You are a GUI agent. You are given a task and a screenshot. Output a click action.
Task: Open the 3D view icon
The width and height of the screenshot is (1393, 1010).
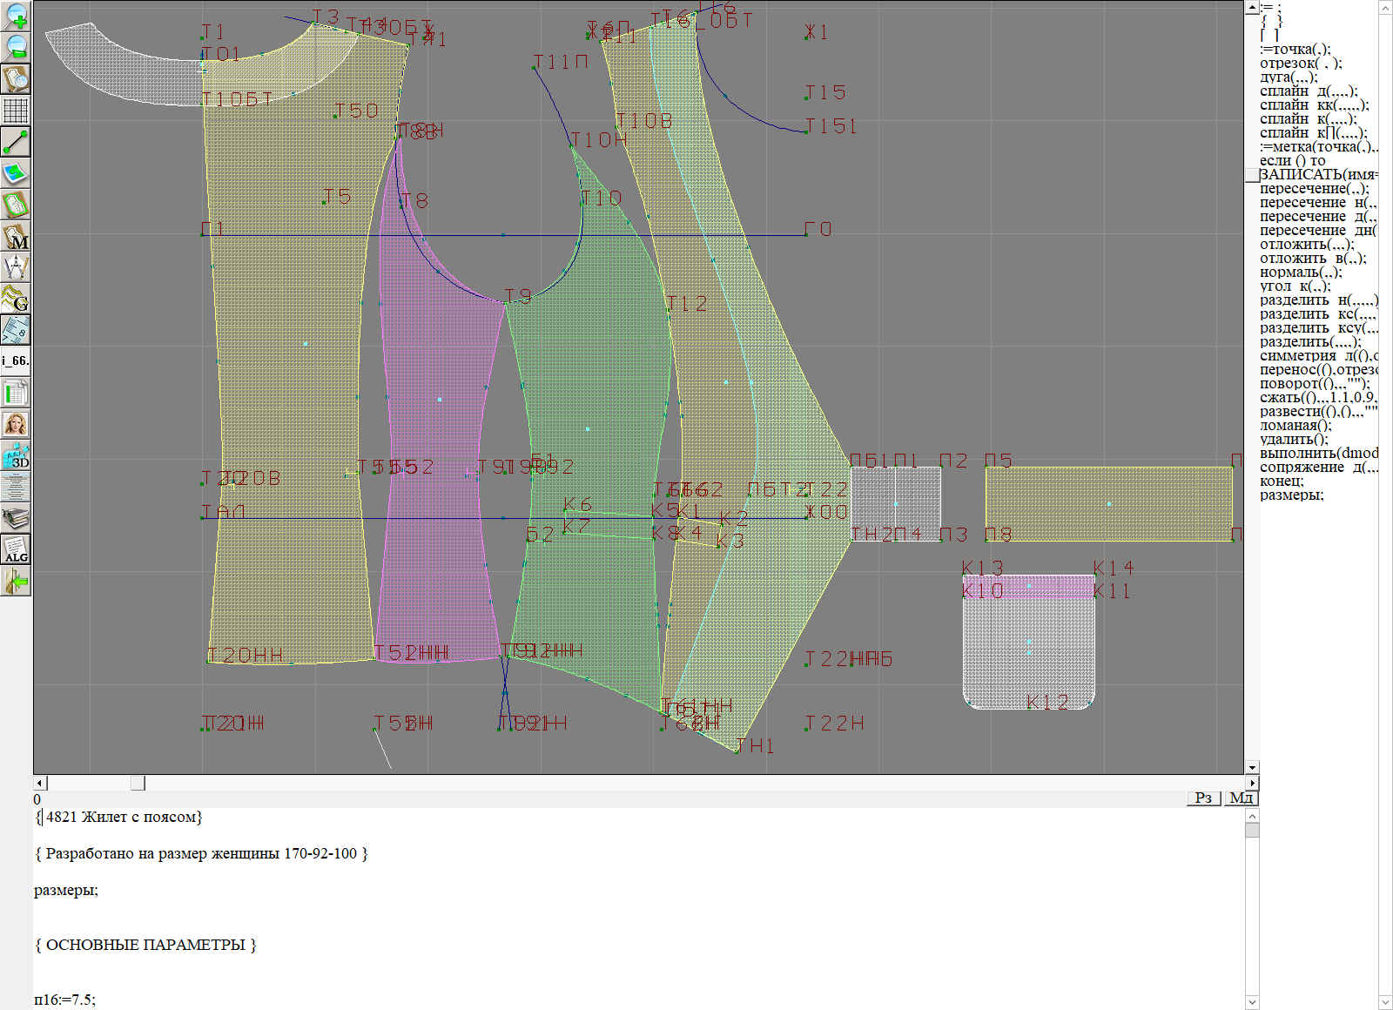pos(16,455)
